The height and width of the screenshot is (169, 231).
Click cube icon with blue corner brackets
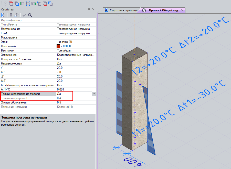tap(28, 4)
